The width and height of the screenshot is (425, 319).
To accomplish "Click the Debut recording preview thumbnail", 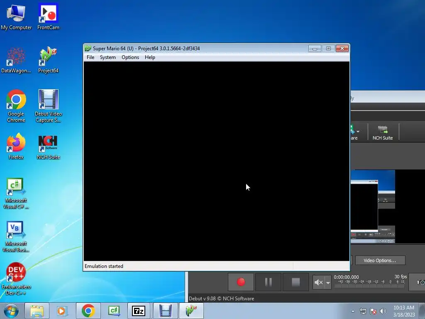I will point(373,206).
